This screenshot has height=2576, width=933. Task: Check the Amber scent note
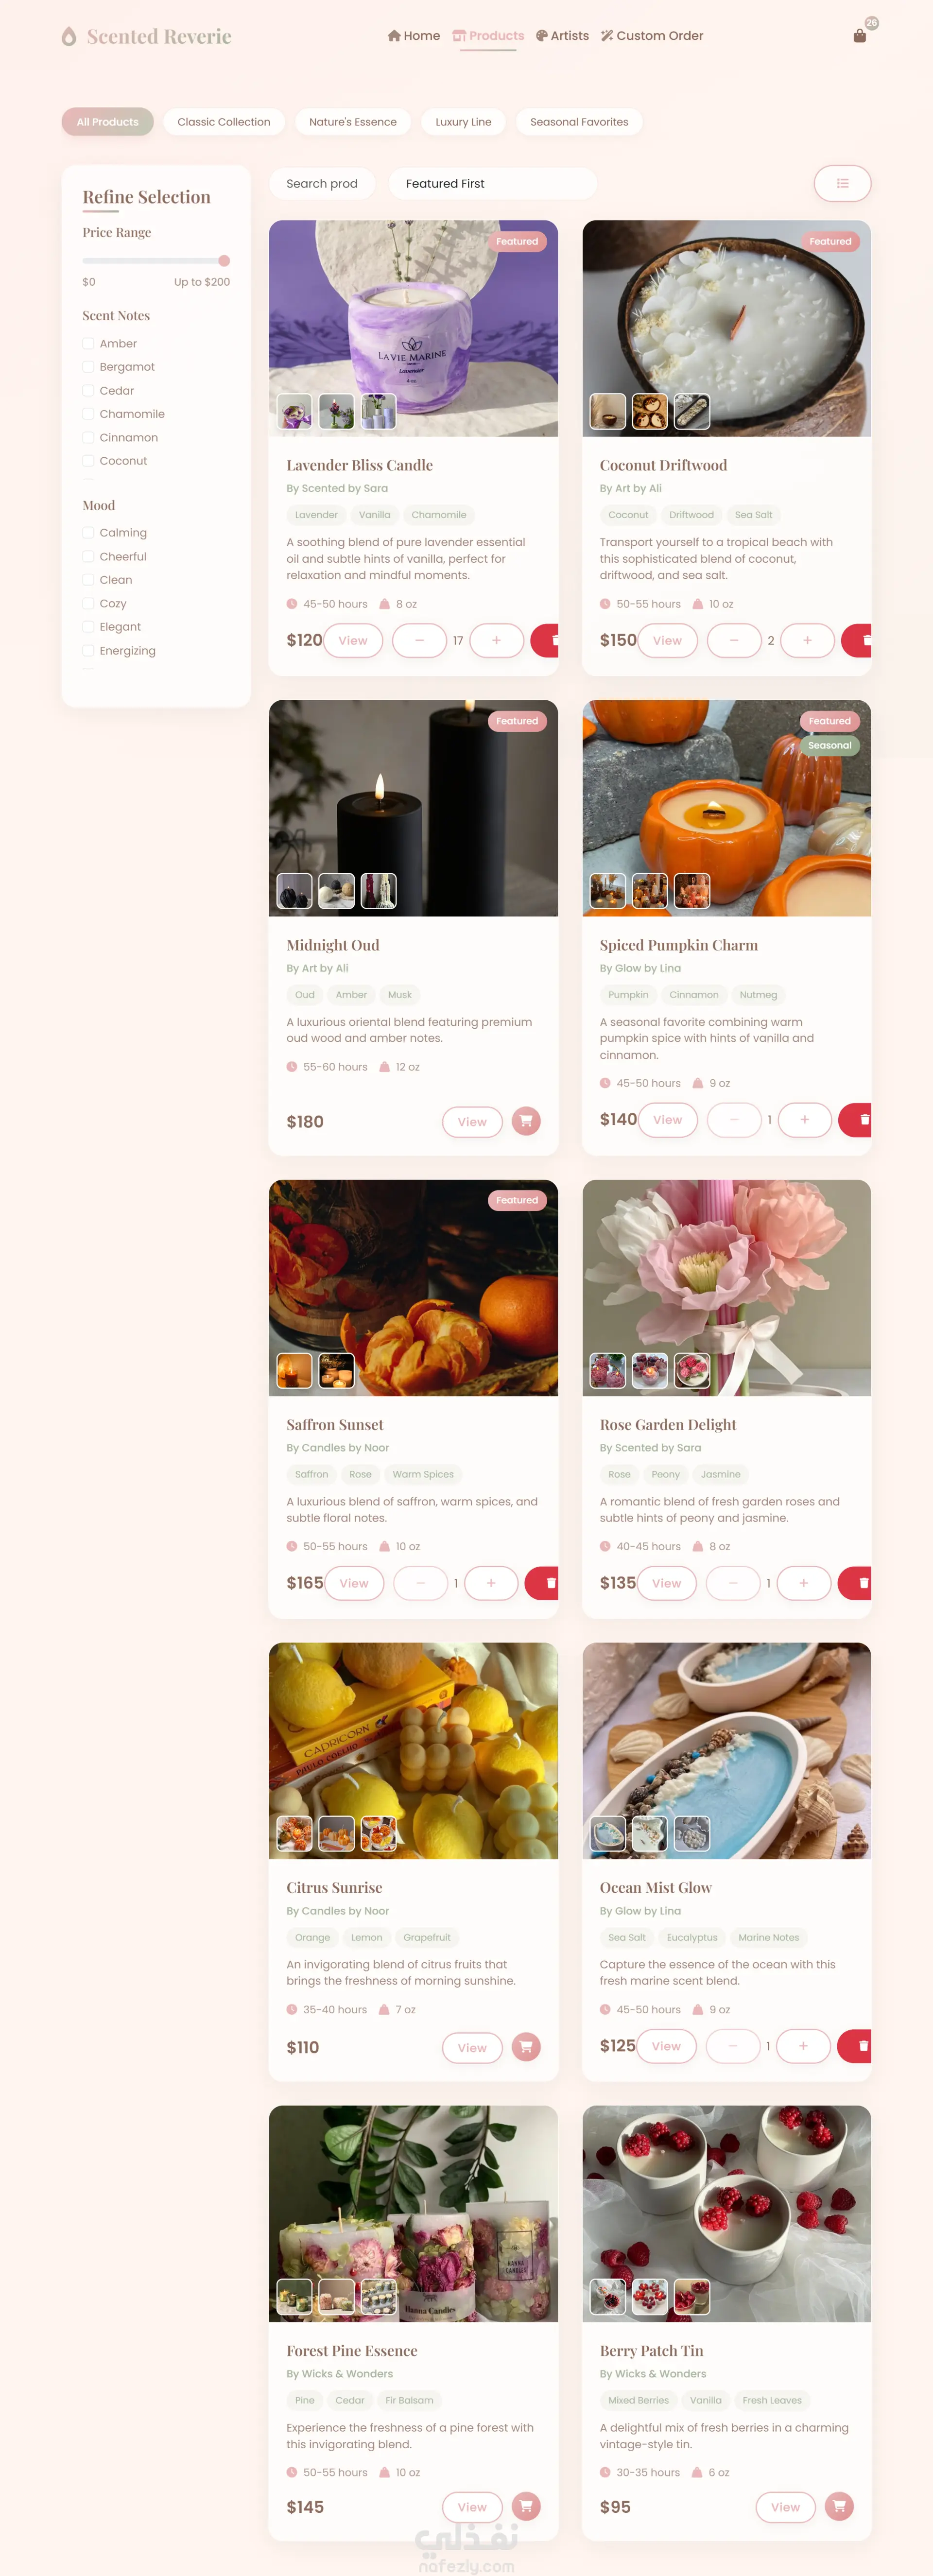[x=88, y=344]
